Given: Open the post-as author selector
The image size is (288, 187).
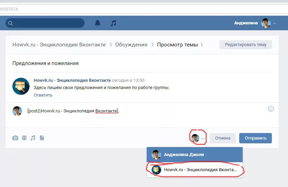Looking at the screenshot, I should coord(198,138).
